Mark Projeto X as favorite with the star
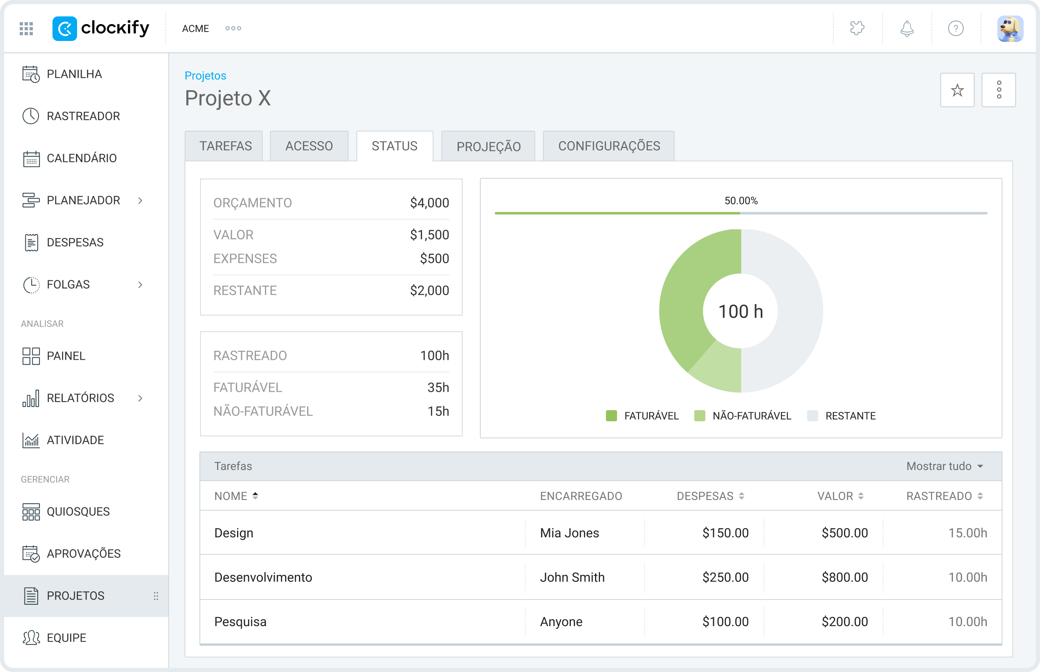This screenshot has width=1040, height=672. [x=957, y=90]
